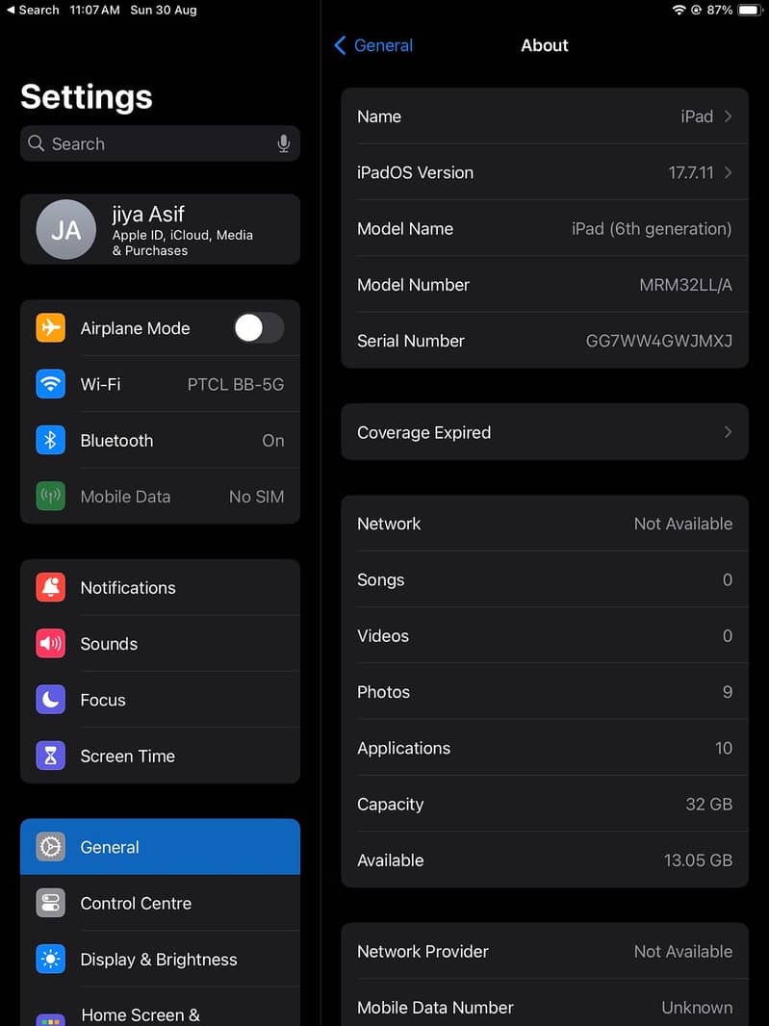Tap the Screen Time hourglass icon

coord(50,756)
